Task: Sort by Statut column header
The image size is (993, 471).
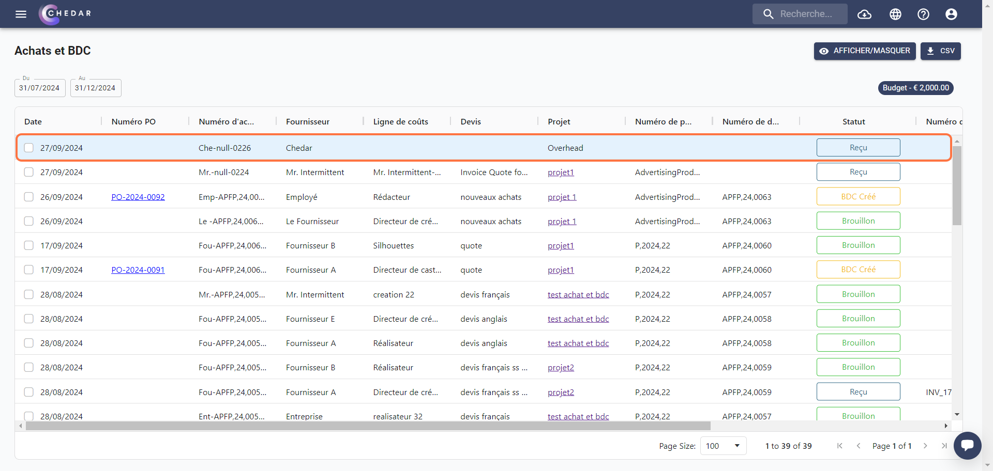Action: 853,121
